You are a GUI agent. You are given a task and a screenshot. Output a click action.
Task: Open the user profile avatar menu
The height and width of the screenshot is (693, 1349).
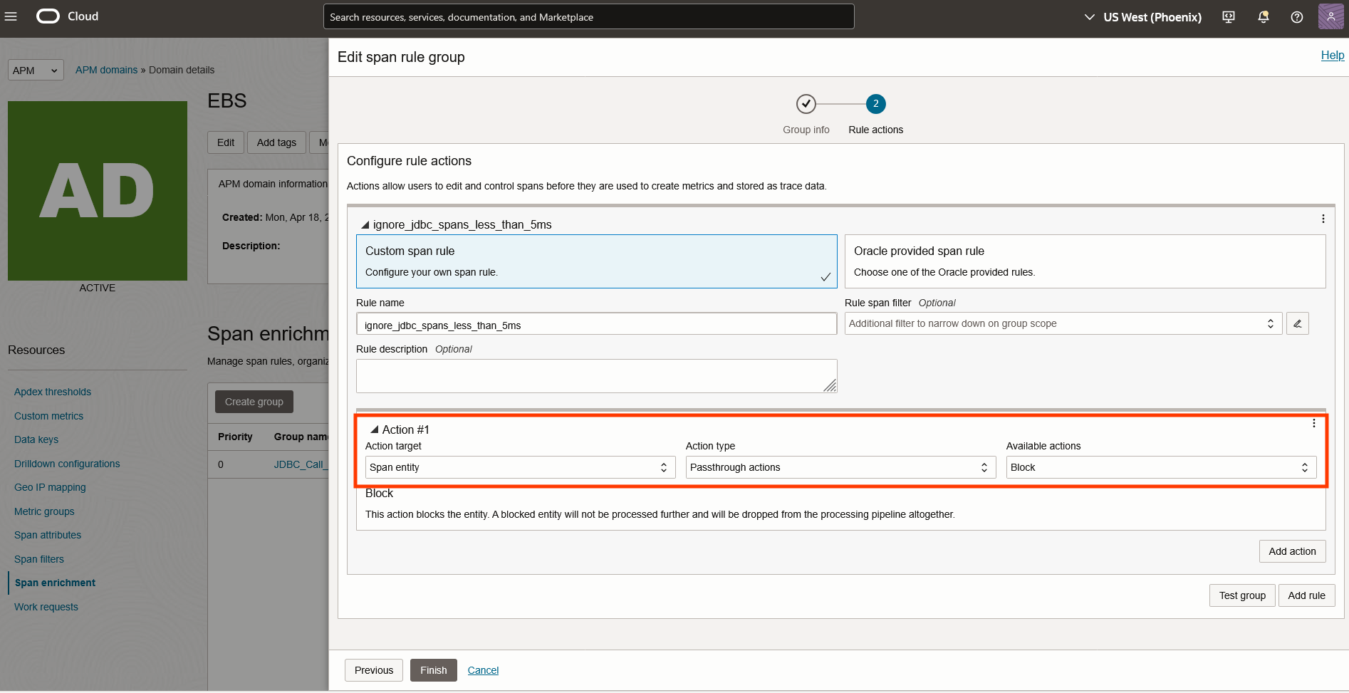pyautogui.click(x=1330, y=16)
